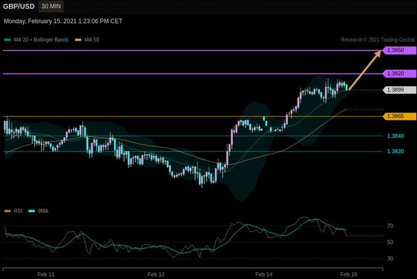Click the Feb 12 date axis label
This screenshot has width=417, height=279.
click(156, 275)
